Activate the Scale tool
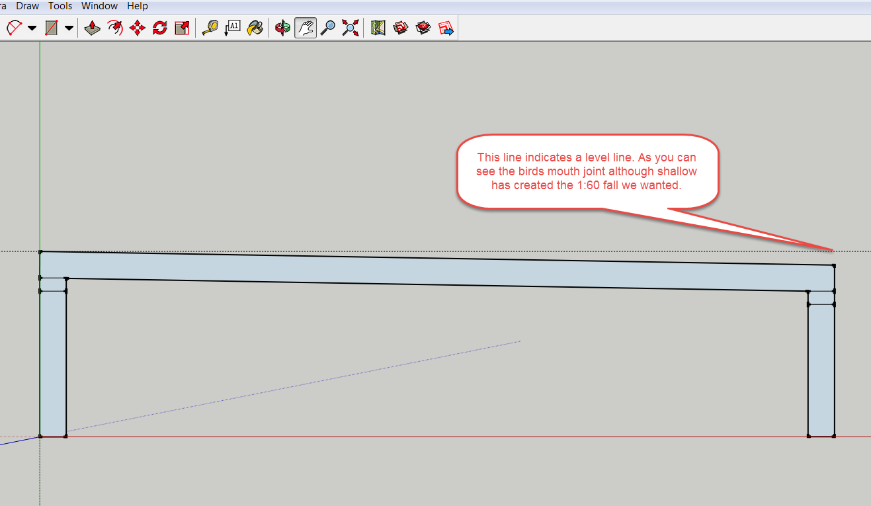871x506 pixels. point(182,28)
